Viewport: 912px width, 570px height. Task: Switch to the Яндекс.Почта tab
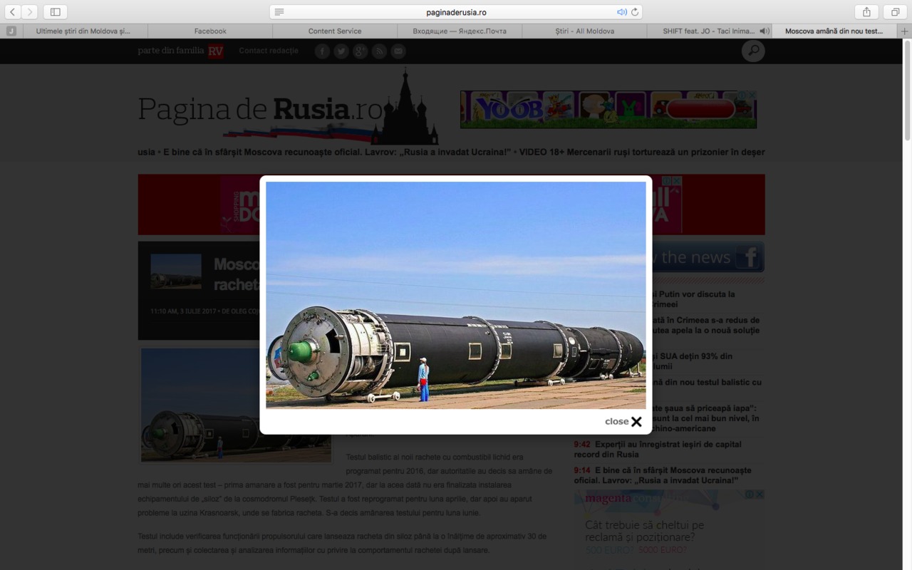click(x=460, y=31)
